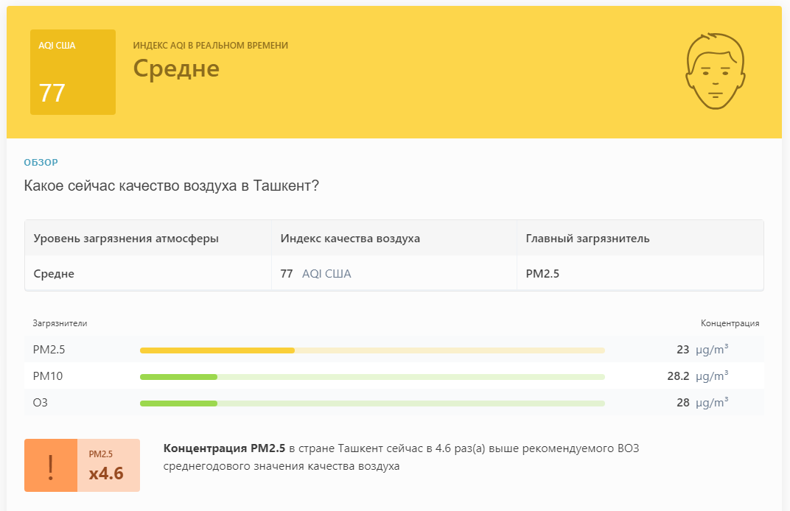The image size is (790, 511).
Task: Click the Уровень загрязнения атмосферы column header
Action: click(x=126, y=238)
